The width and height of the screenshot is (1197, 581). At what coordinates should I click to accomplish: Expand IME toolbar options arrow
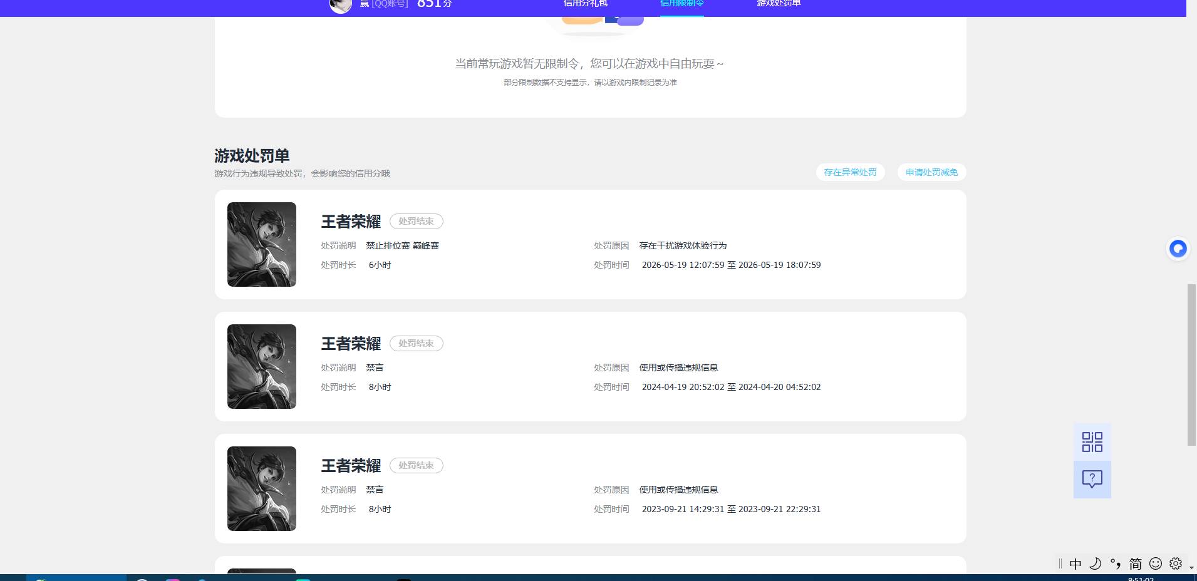(x=1191, y=567)
